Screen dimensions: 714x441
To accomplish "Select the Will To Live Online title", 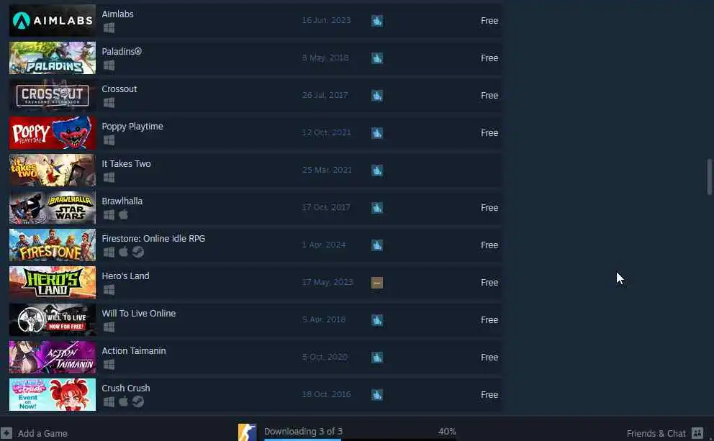I will point(139,313).
